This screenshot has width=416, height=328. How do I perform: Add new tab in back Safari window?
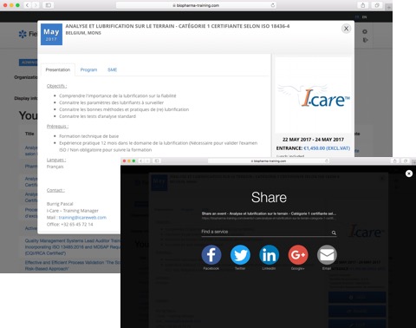click(x=389, y=7)
